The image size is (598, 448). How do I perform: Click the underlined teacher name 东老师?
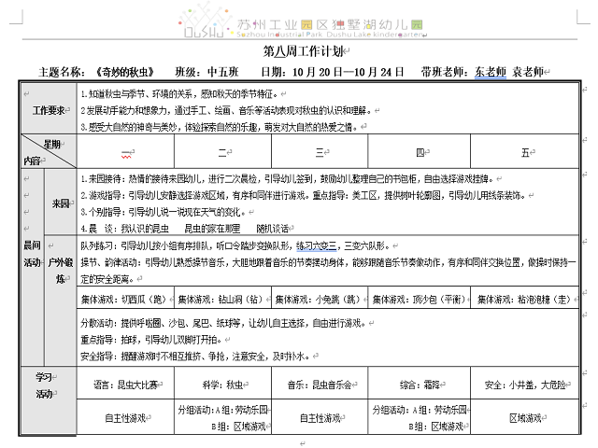[490, 71]
